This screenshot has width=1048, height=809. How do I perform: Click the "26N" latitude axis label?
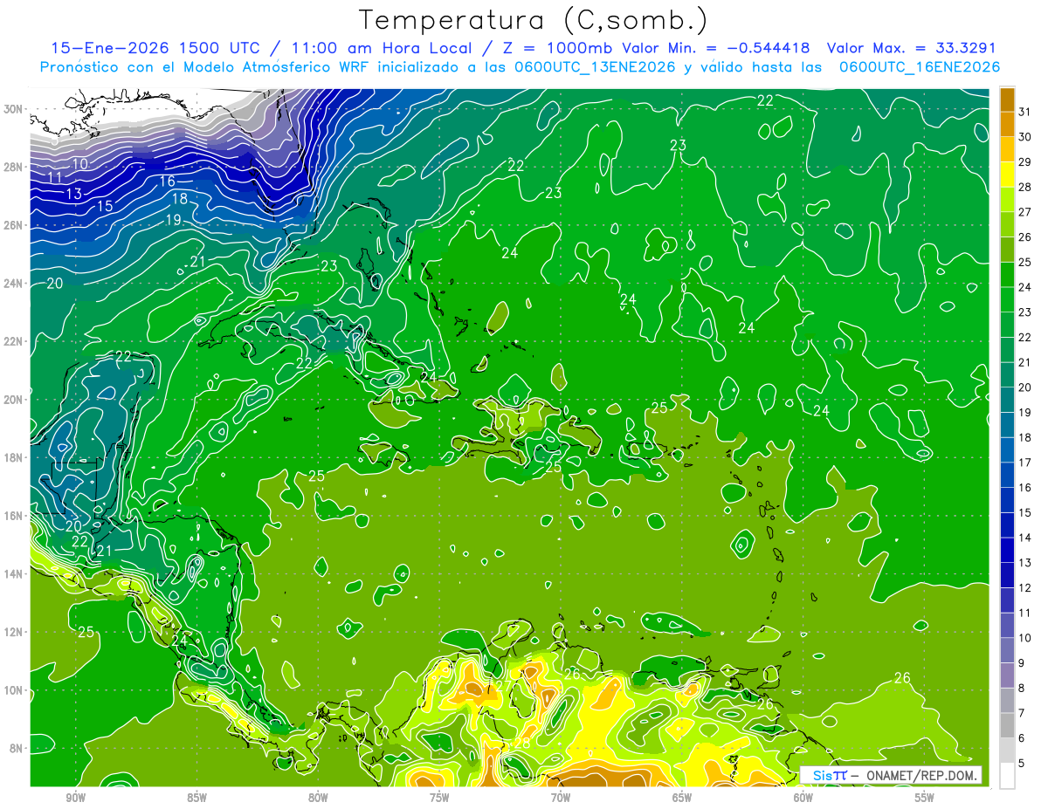(x=13, y=225)
